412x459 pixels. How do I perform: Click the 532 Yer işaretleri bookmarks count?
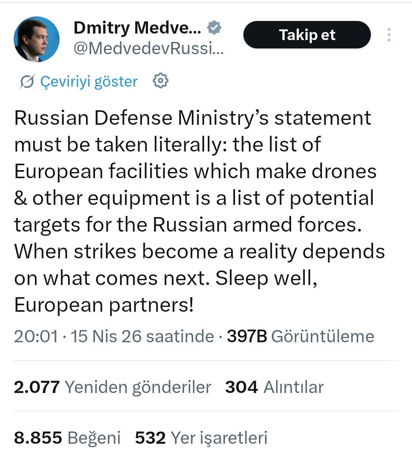pos(201,438)
